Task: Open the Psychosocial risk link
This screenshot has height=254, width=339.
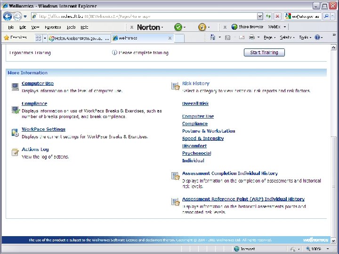Action: (196, 153)
